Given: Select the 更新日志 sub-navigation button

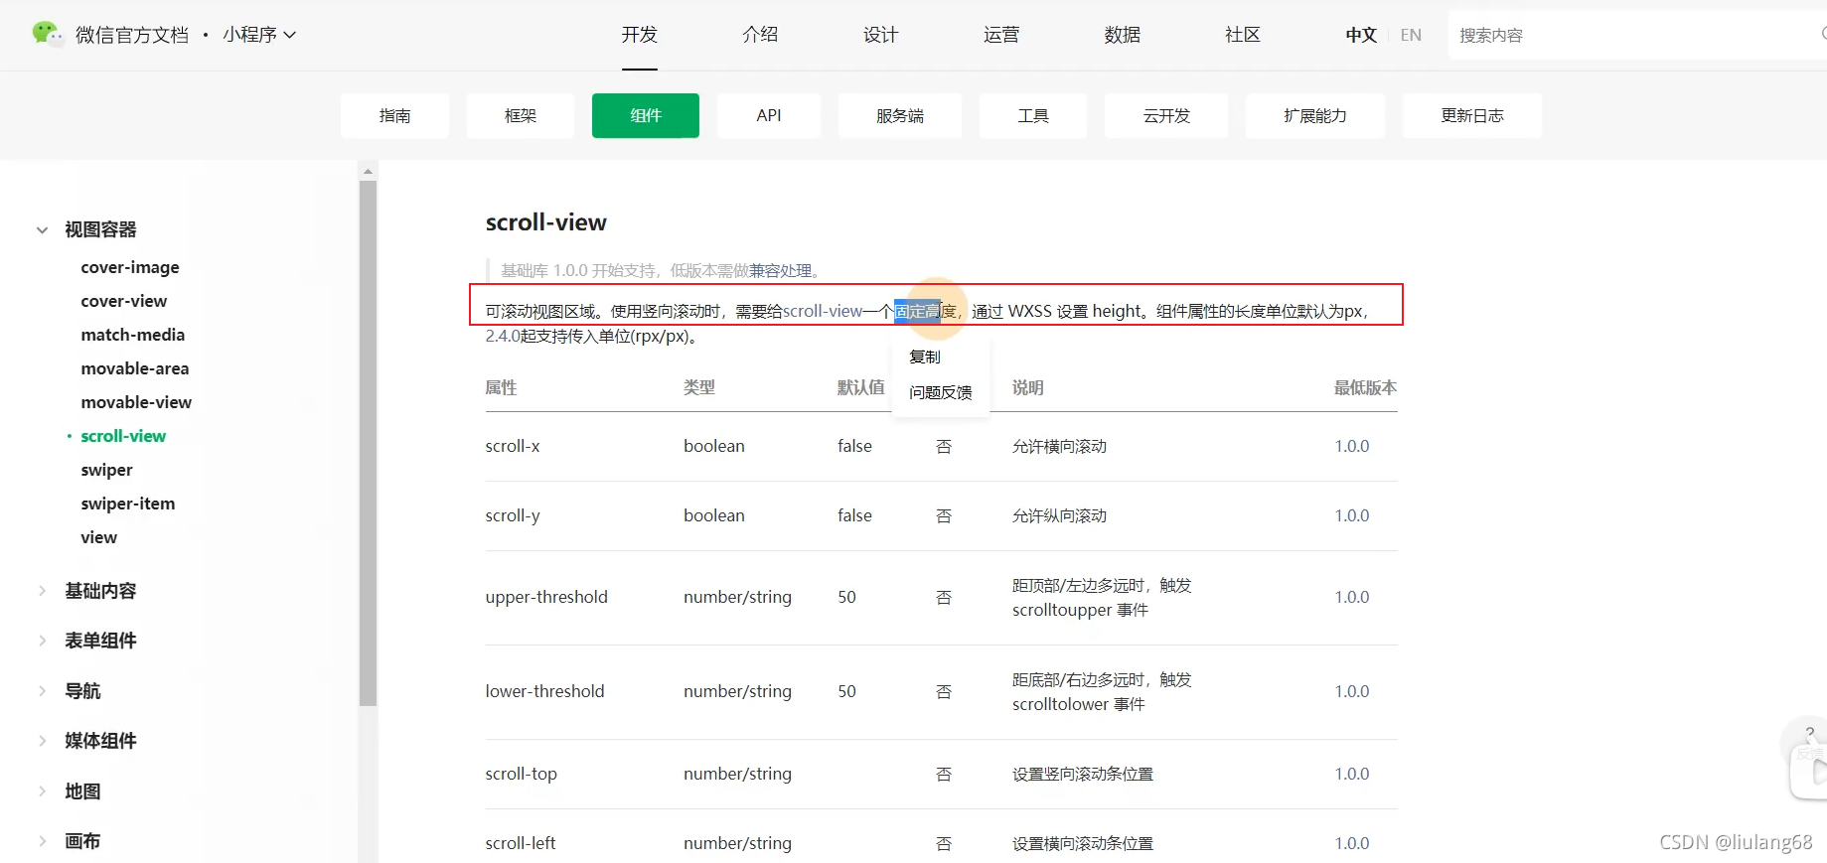Looking at the screenshot, I should click(x=1472, y=115).
